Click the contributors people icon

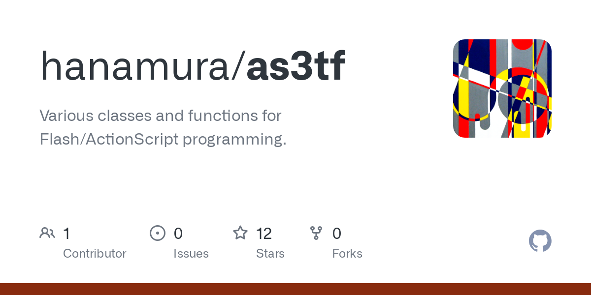pos(47,233)
